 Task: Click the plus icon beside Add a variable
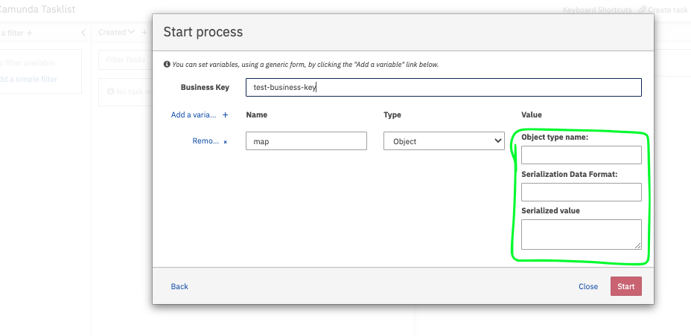(226, 115)
